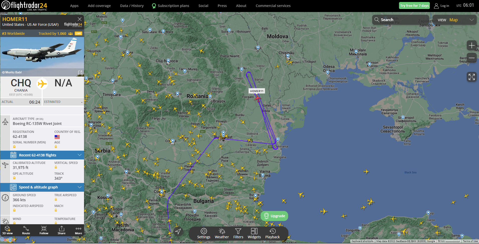479x244 pixels.
Task: Click the user account icon
Action: 436,6
